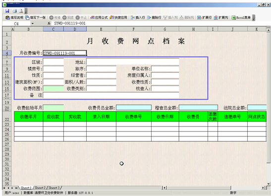The width and height of the screenshot is (271, 196).
Task: Click the 核查人 input field
Action: [165, 88]
